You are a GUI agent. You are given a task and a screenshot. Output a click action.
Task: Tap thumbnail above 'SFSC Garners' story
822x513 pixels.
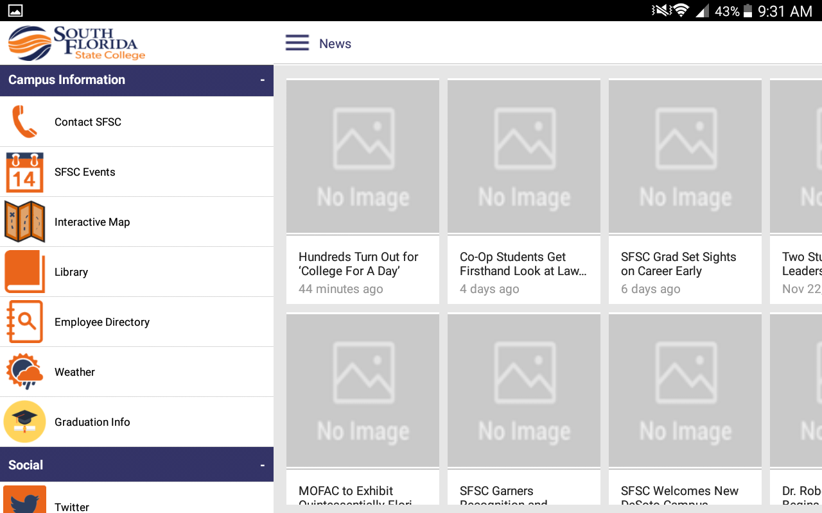coord(524,390)
